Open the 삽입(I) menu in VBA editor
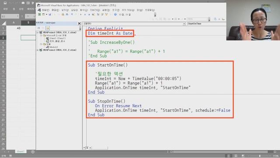 (x=74, y=10)
